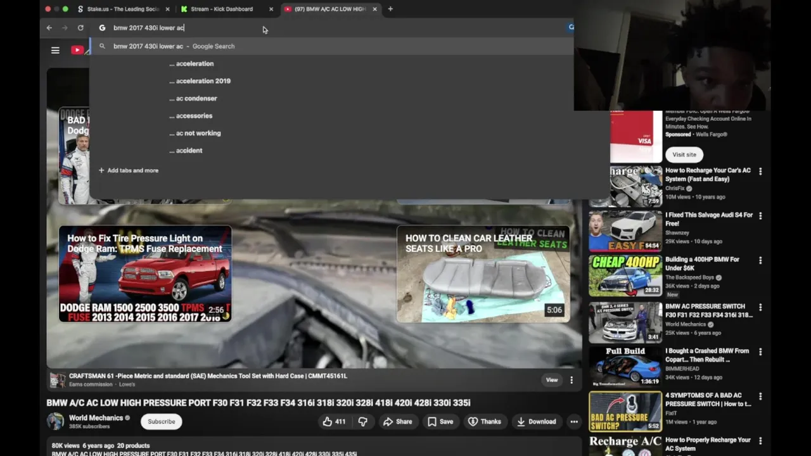Image resolution: width=811 pixels, height=456 pixels.
Task: Choose the 'accident' suggestion
Action: [x=186, y=150]
